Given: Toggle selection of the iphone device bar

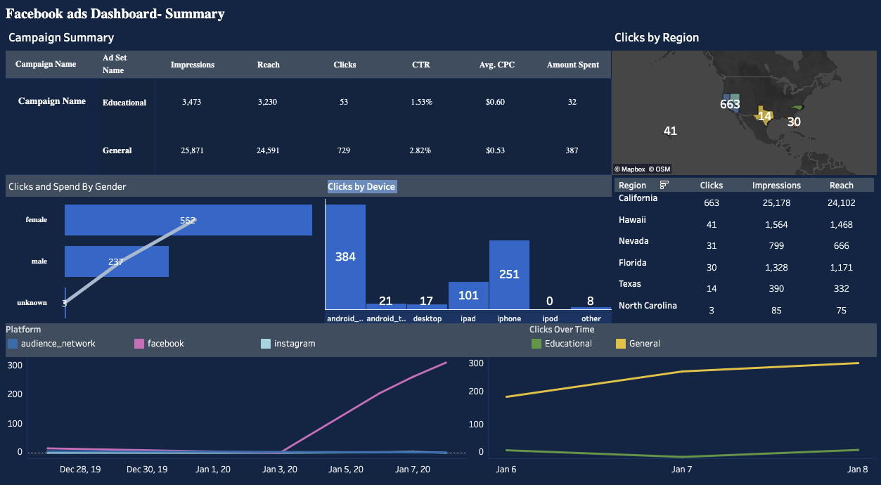Looking at the screenshot, I should [508, 274].
